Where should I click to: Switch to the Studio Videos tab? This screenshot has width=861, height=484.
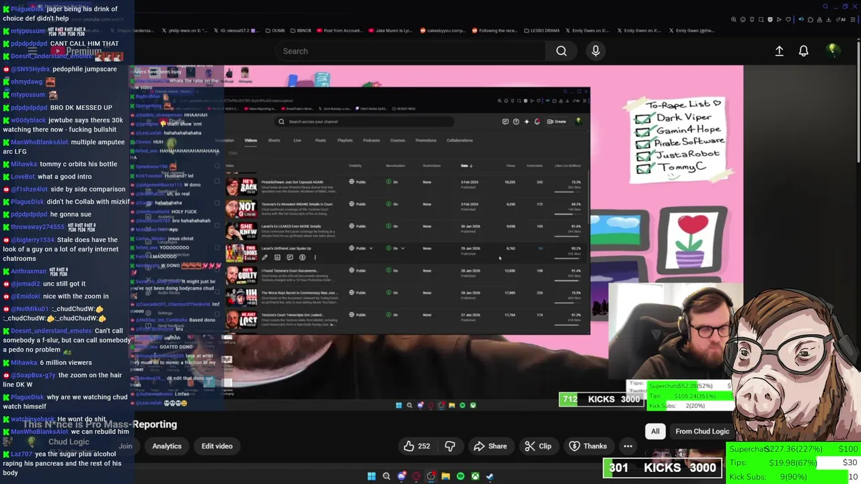[x=251, y=140]
